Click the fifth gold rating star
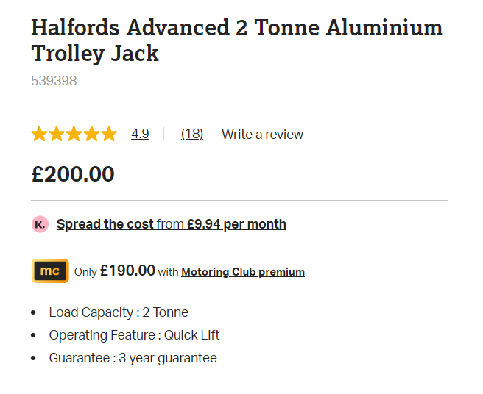This screenshot has height=394, width=483. coord(109,134)
